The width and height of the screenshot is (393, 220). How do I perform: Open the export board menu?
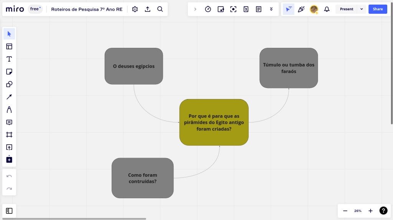click(147, 9)
